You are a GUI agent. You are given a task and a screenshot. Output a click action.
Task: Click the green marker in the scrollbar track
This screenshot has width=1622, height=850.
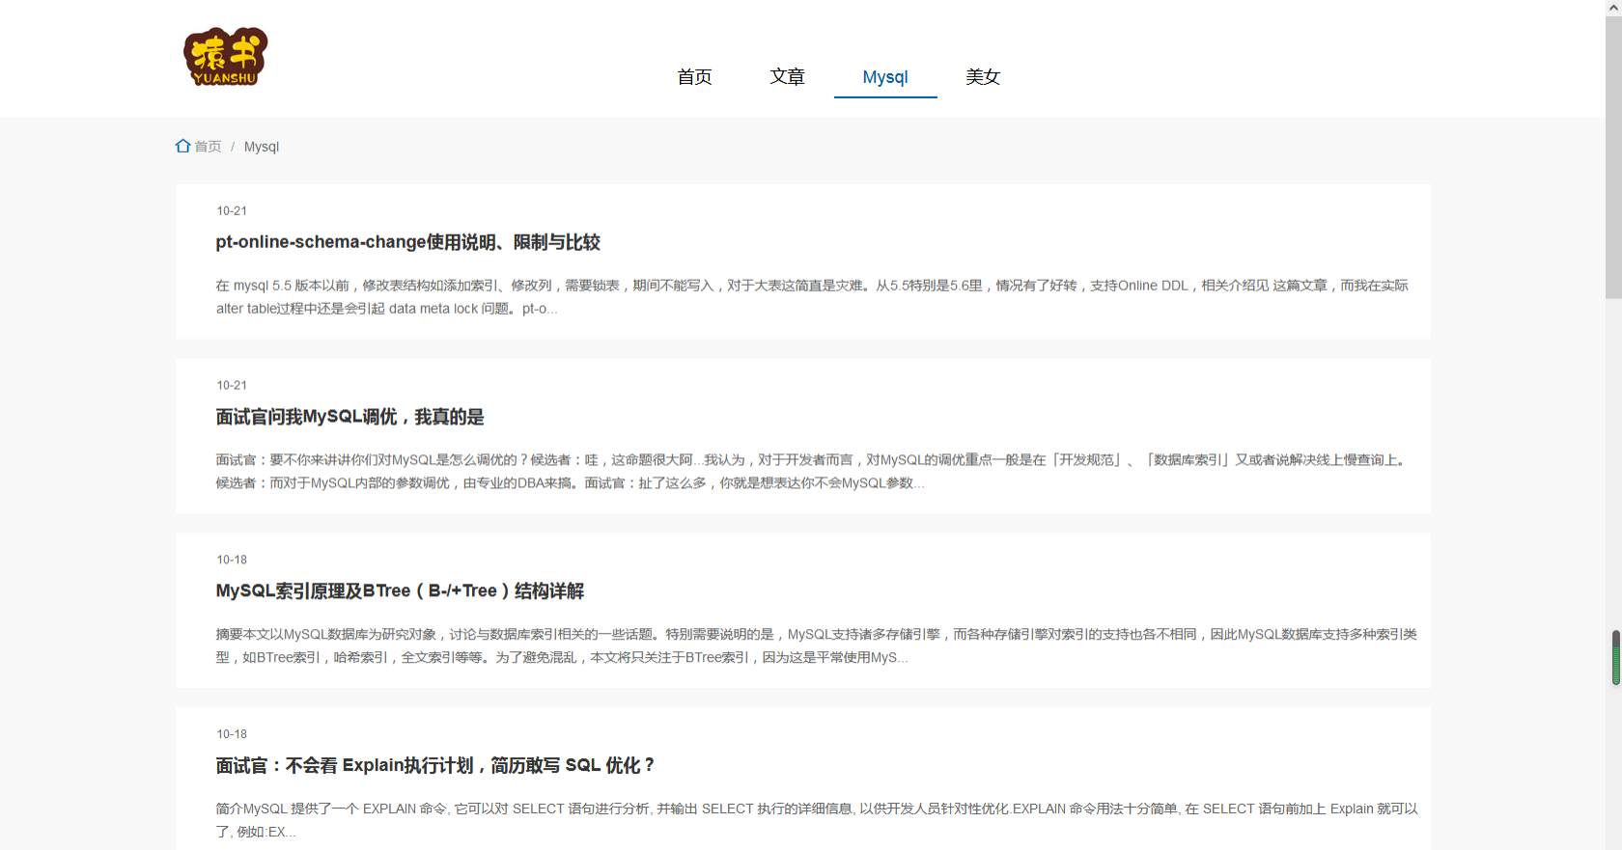(x=1615, y=658)
